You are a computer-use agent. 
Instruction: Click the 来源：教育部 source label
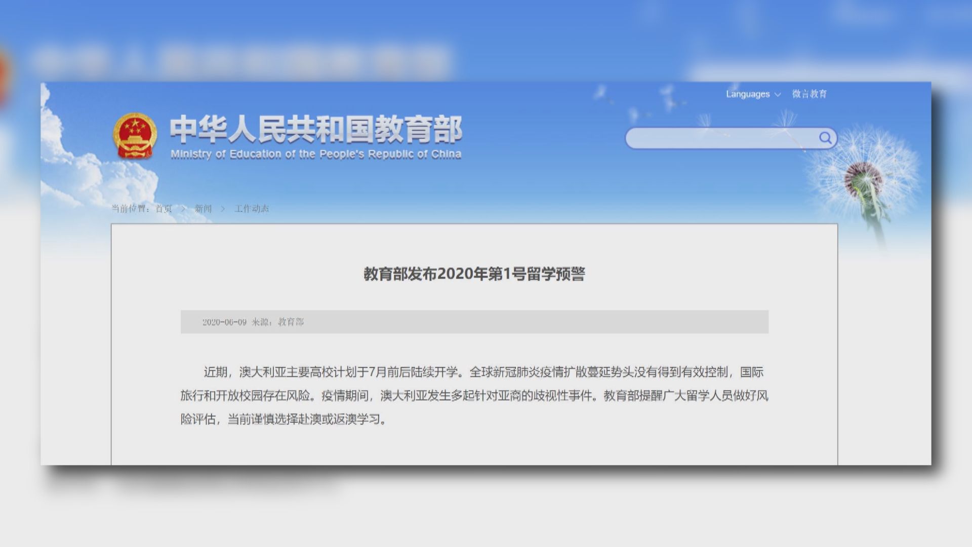tap(280, 321)
